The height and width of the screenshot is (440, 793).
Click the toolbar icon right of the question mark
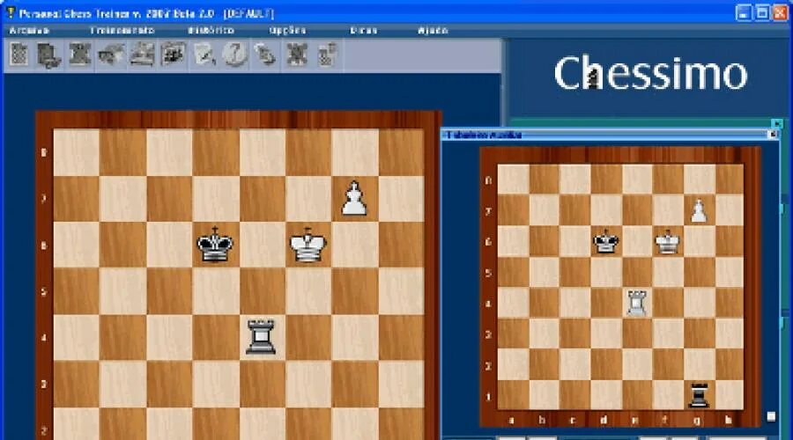point(266,55)
